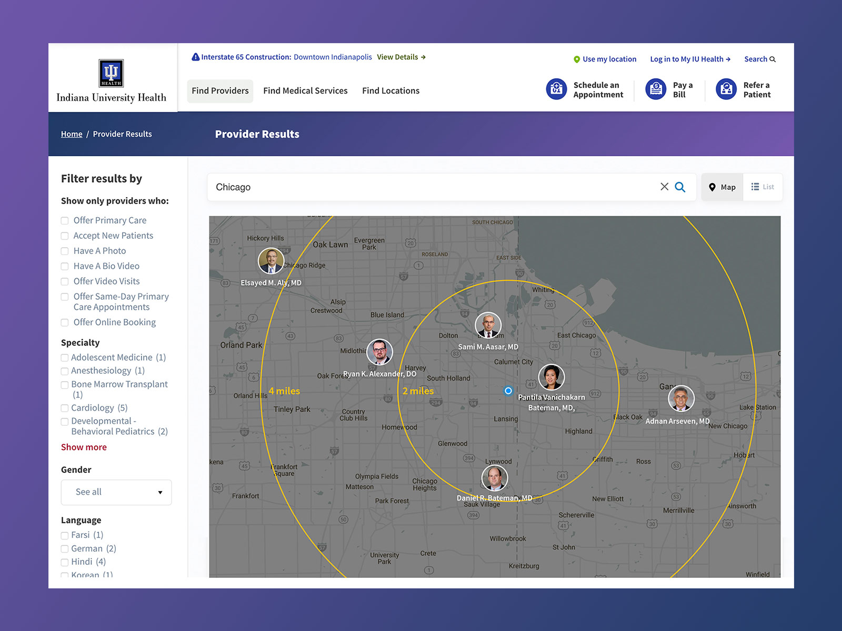
Task: Click Refer a Patient icon
Action: point(726,89)
